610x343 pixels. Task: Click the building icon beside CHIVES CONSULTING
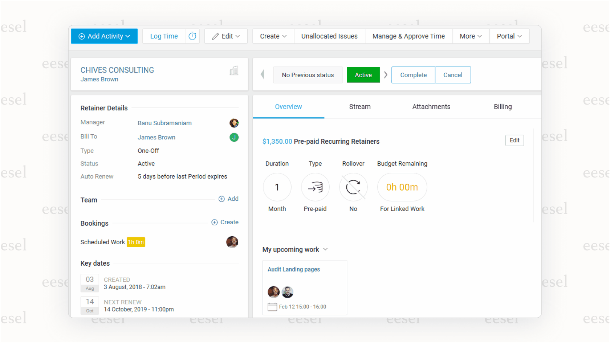234,70
